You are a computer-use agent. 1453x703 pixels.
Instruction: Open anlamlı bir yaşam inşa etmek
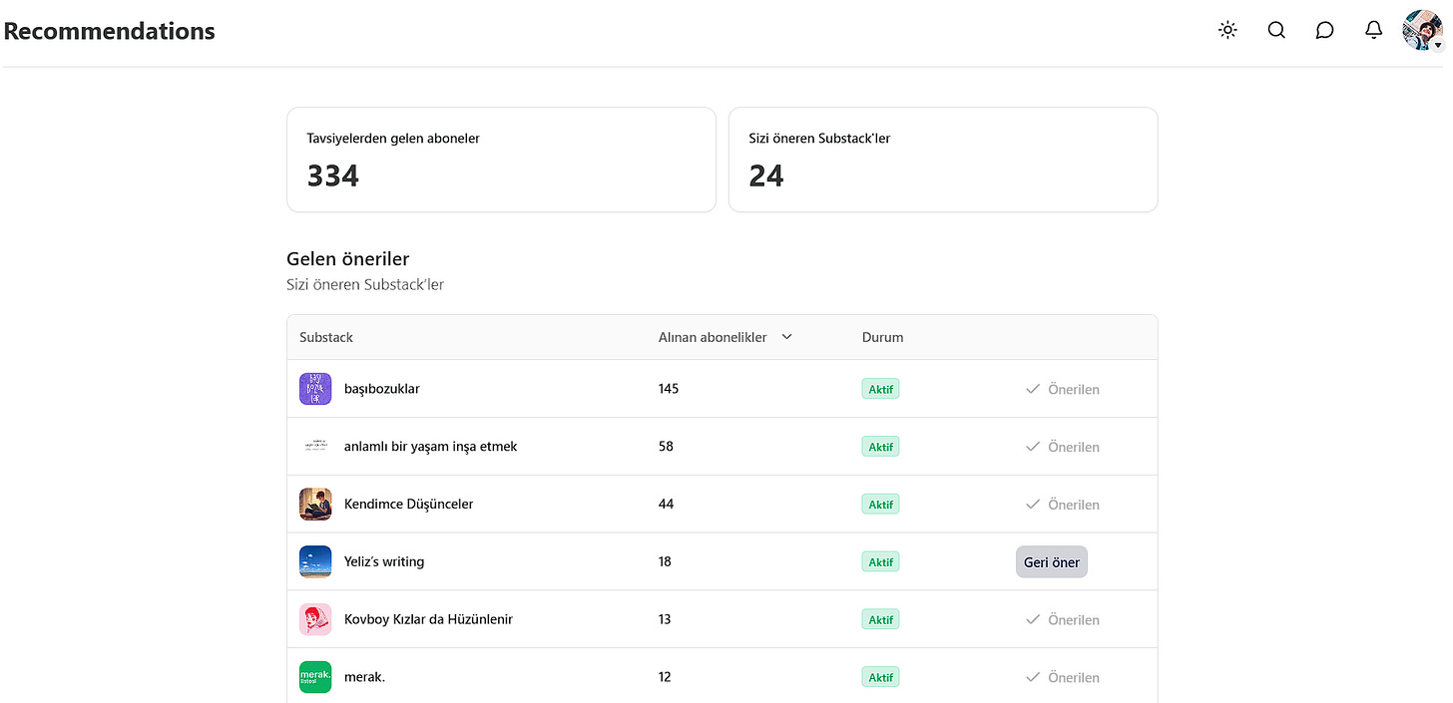click(431, 447)
